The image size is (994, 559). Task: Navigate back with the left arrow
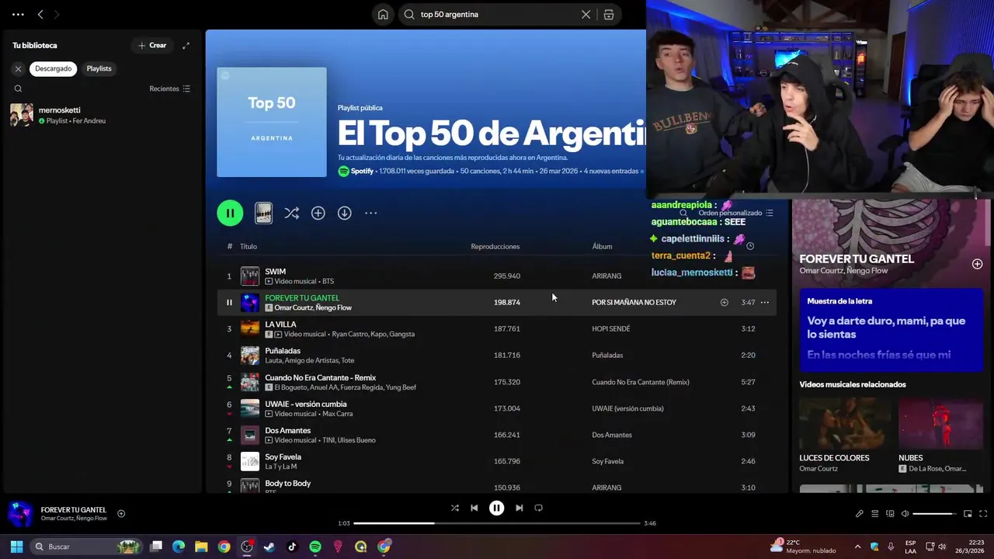click(x=40, y=14)
